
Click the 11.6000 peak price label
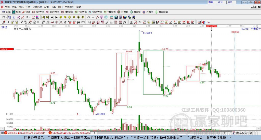click(147, 33)
